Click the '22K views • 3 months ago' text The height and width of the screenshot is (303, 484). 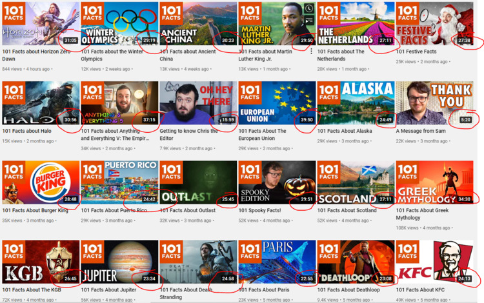[421, 141]
